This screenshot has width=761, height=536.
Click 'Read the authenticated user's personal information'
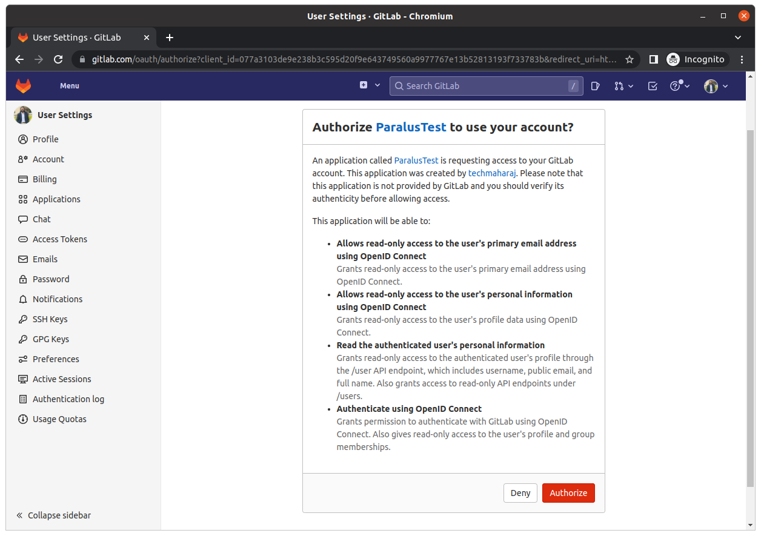pos(440,345)
